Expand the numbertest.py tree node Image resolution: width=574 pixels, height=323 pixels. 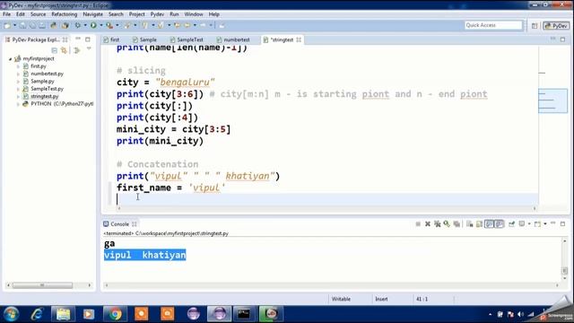click(18, 74)
